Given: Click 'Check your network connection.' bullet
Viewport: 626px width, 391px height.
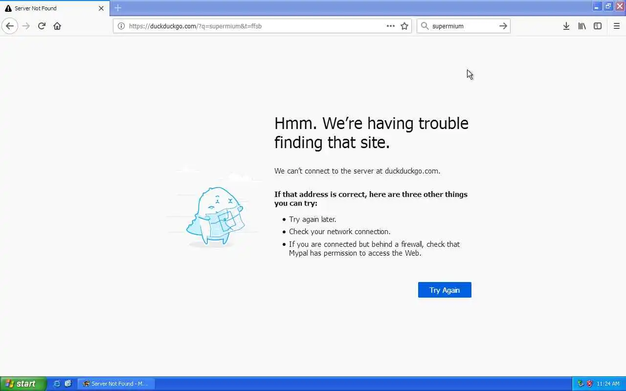Looking at the screenshot, I should pos(339,232).
